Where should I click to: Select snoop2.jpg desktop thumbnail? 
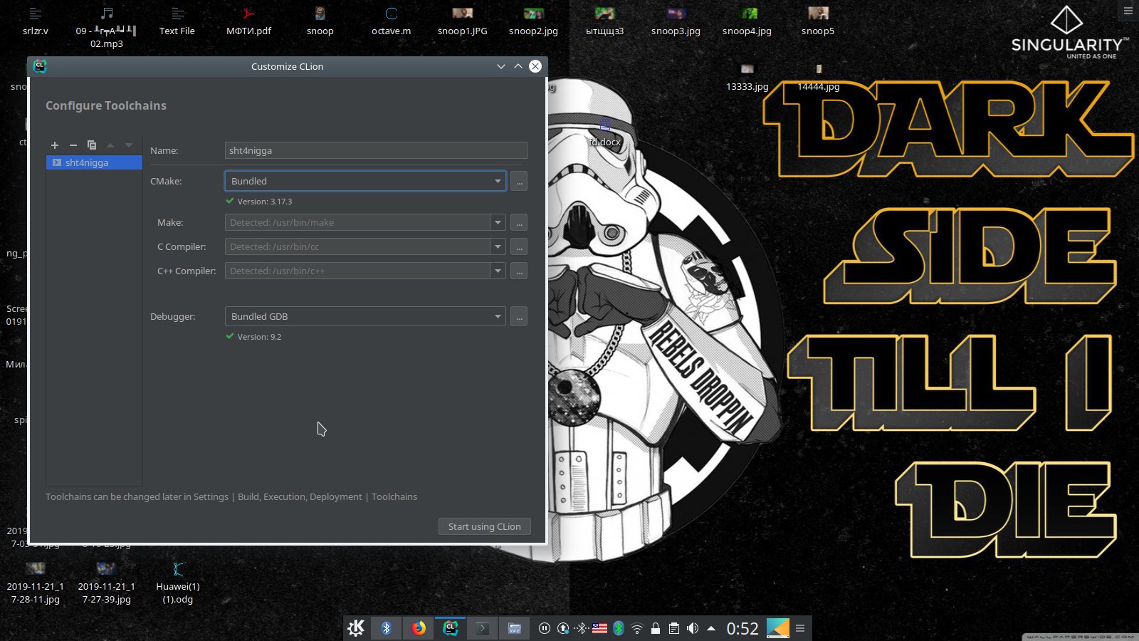[x=534, y=21]
